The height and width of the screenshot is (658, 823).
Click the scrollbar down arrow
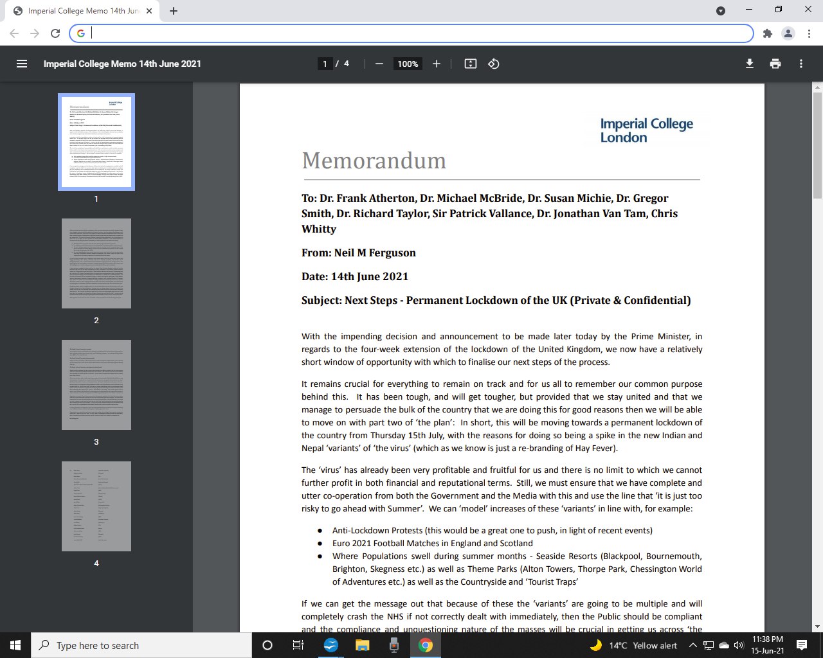coord(818,627)
